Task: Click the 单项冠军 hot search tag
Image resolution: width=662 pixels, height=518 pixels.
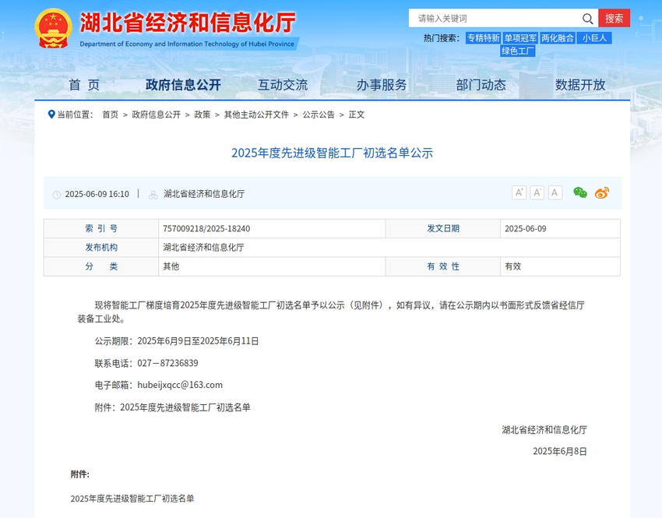Action: [520, 37]
